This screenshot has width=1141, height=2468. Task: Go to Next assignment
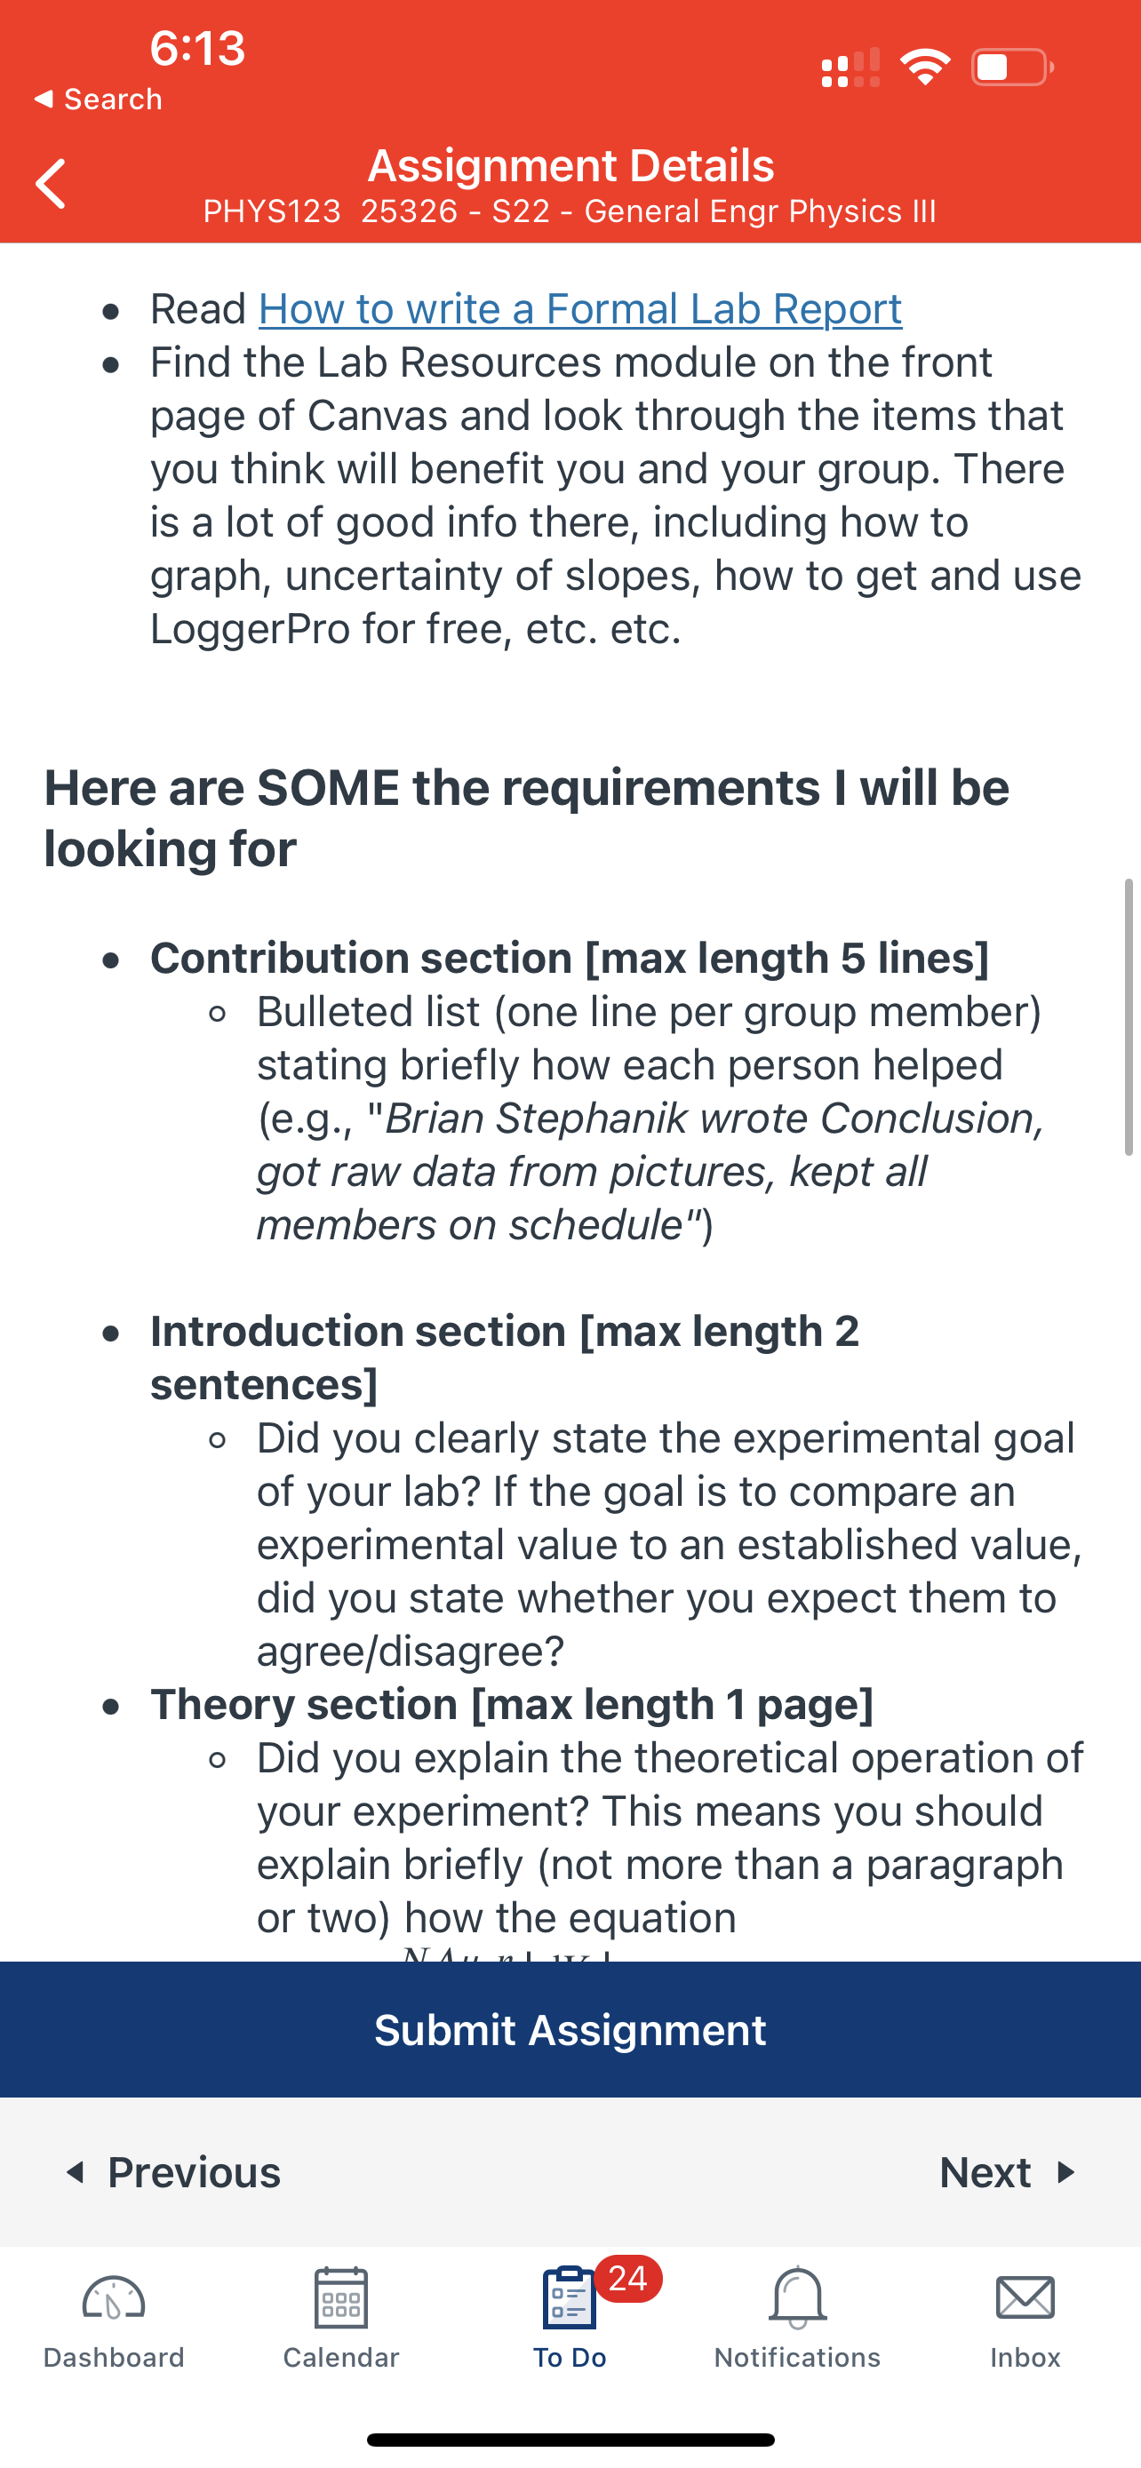coord(1009,2172)
